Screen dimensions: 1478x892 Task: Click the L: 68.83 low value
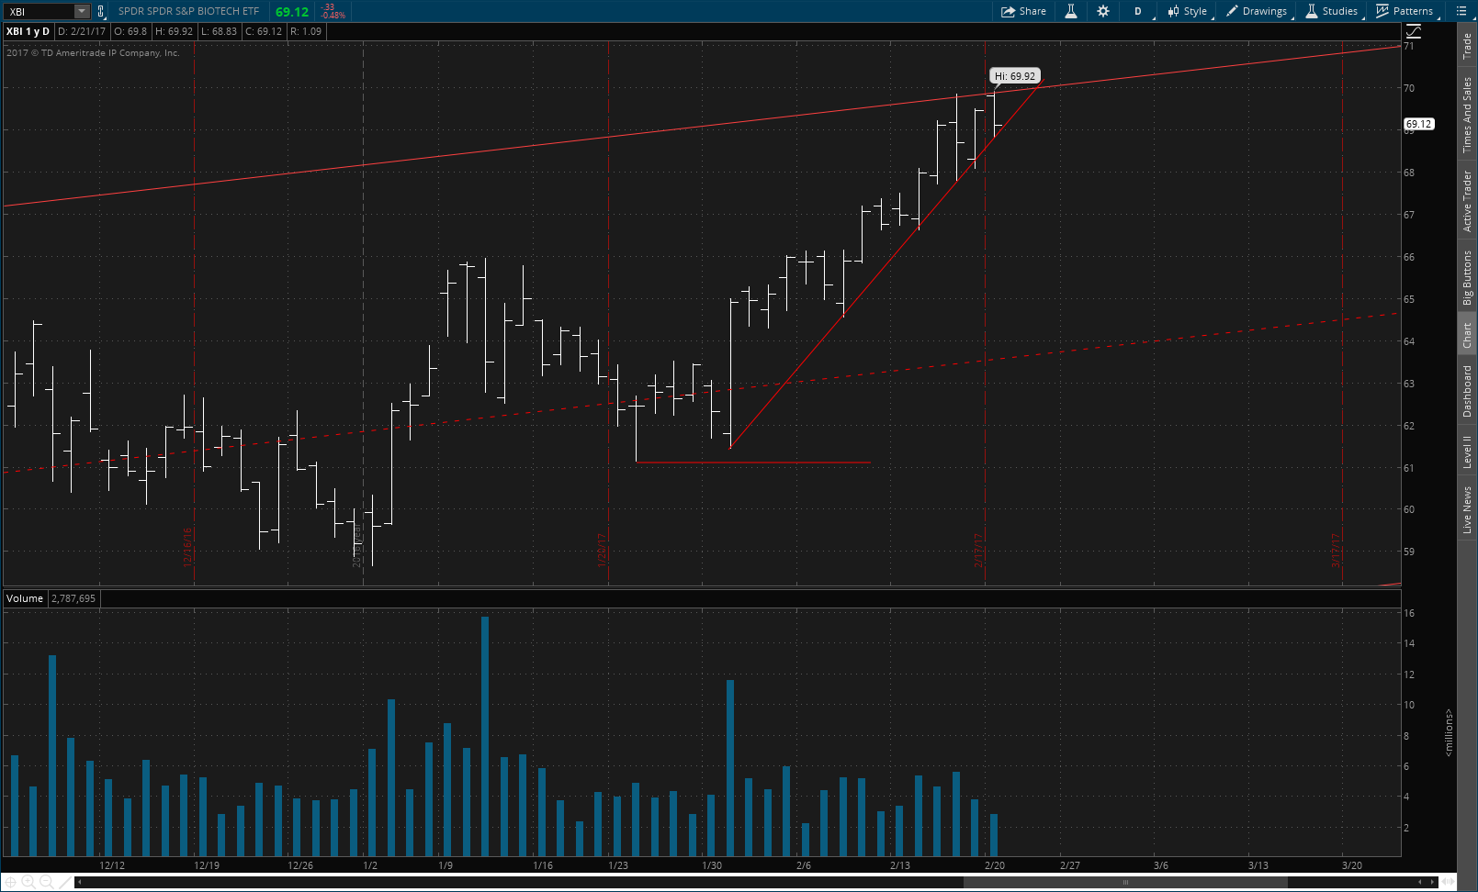point(219,31)
